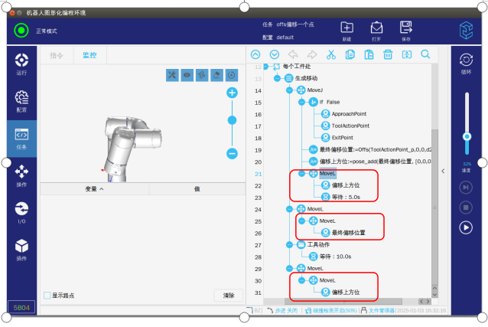Open the I/O sidebar panel

click(x=21, y=212)
